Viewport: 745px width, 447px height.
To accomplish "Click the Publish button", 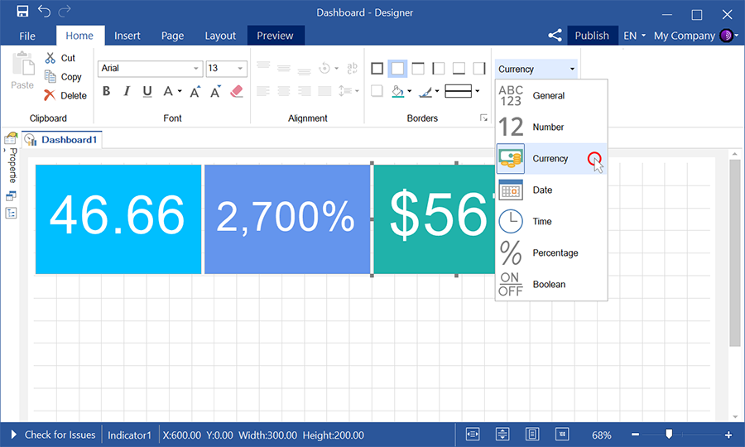I will [592, 36].
